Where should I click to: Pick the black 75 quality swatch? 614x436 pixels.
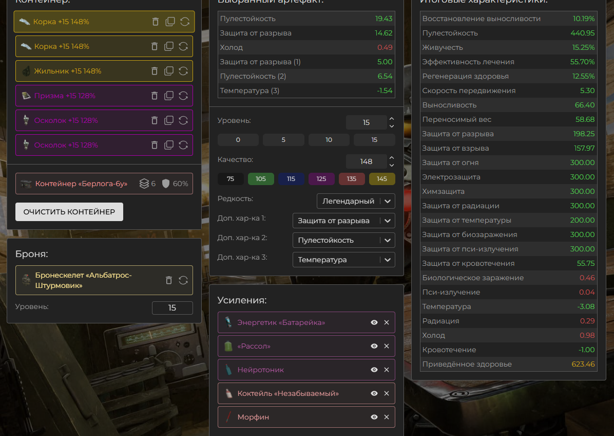click(x=231, y=179)
